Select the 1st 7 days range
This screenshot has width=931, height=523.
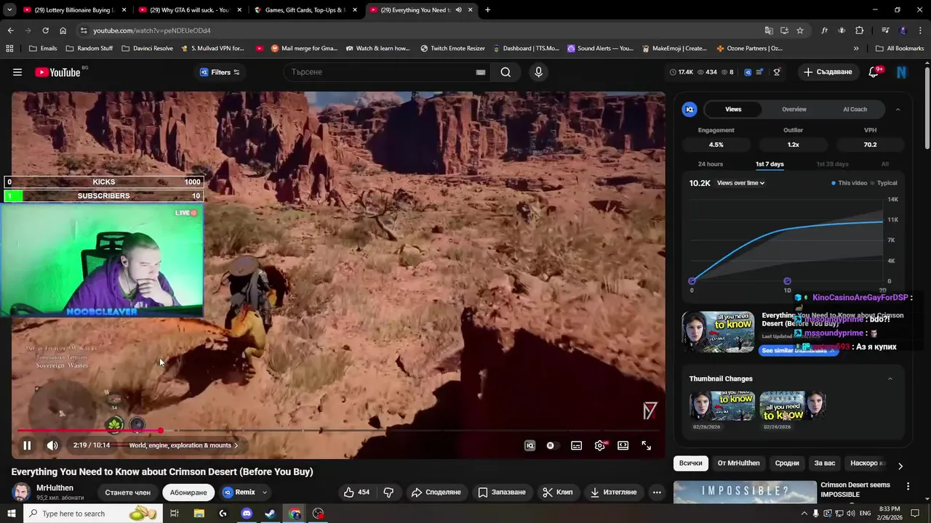coord(770,164)
